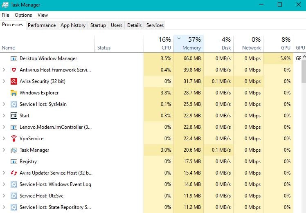Click the vertical scrollbar thumb
306x213 pixels.
click(x=304, y=71)
